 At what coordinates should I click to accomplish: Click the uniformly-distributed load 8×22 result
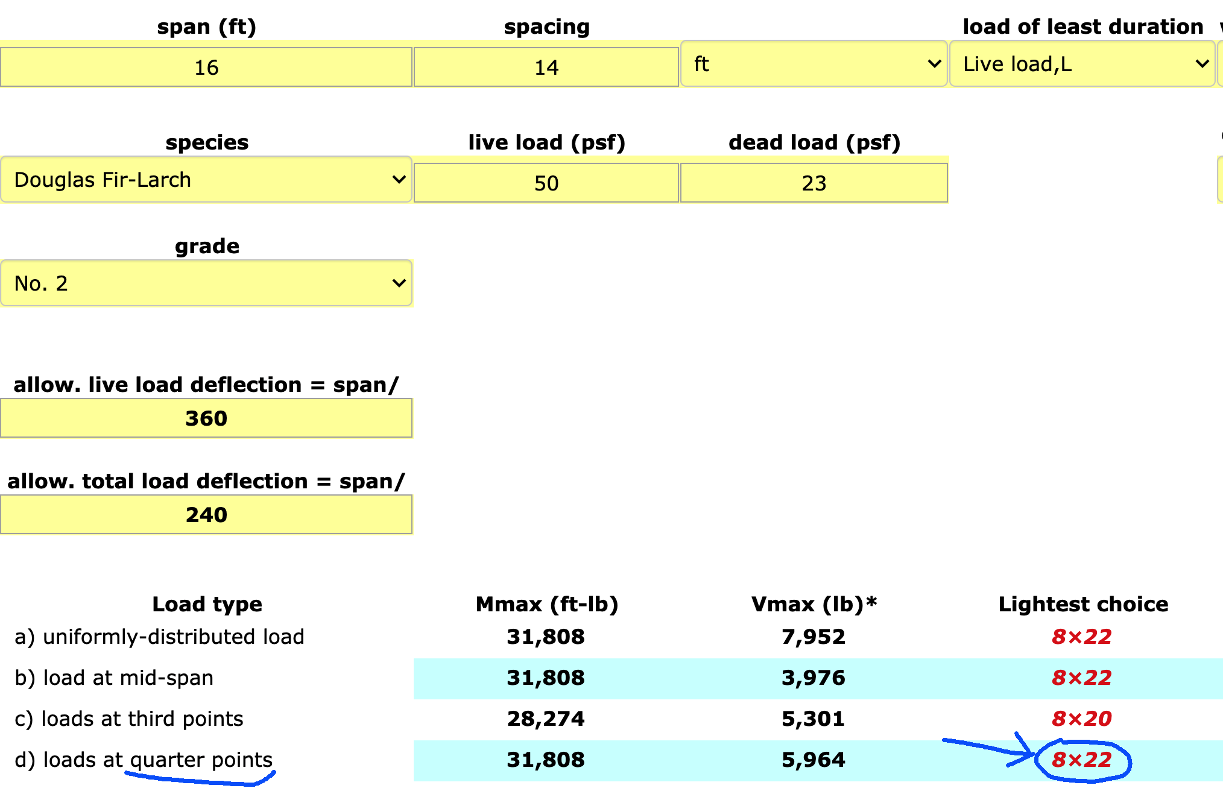1081,637
